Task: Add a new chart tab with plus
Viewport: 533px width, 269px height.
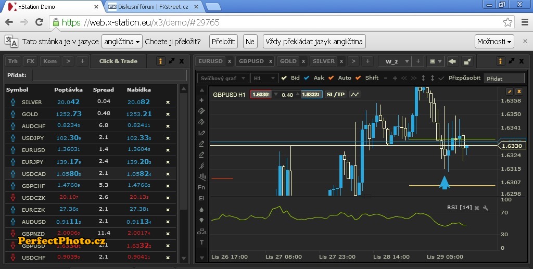Action: pyautogui.click(x=367, y=61)
